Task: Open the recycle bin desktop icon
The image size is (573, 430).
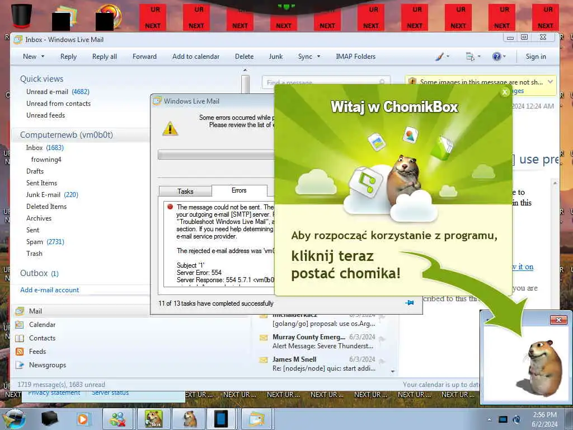Action: pyautogui.click(x=21, y=16)
